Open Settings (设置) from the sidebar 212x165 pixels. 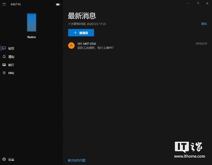pyautogui.click(x=8, y=159)
